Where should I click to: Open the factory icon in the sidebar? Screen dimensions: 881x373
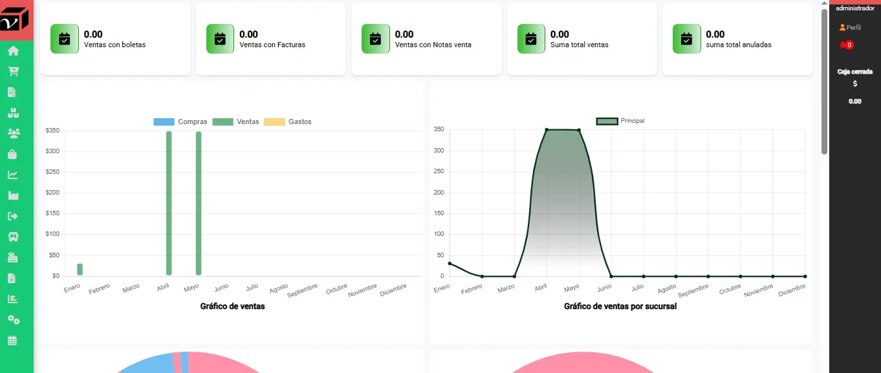(x=13, y=196)
